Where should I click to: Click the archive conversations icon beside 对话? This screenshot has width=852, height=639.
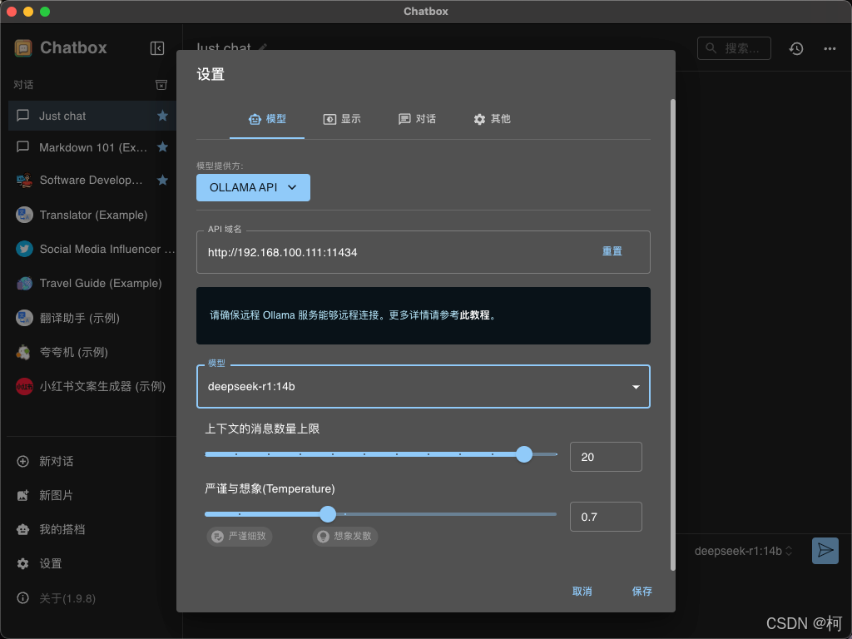click(161, 85)
